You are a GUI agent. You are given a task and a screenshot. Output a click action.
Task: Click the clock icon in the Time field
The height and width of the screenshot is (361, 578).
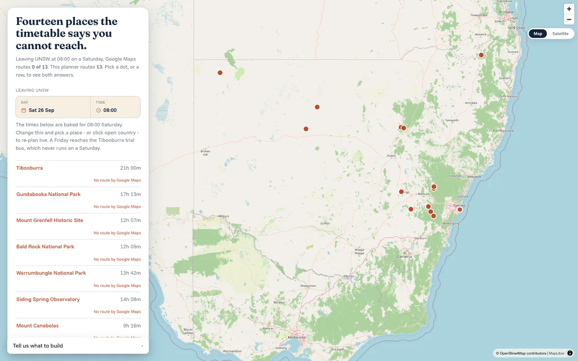point(98,110)
